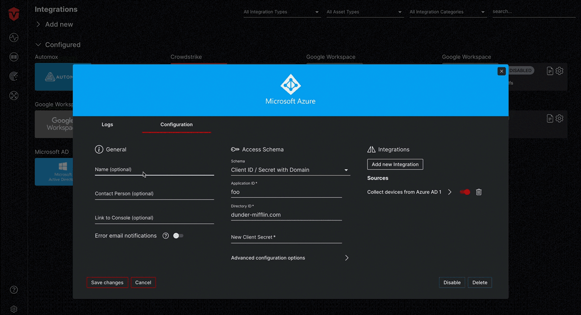This screenshot has height=315, width=581.
Task: Open the barcode assets icon in sidebar
Action: 14,56
